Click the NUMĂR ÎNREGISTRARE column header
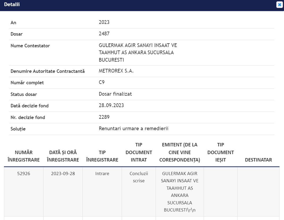The image size is (284, 220). coord(24,156)
